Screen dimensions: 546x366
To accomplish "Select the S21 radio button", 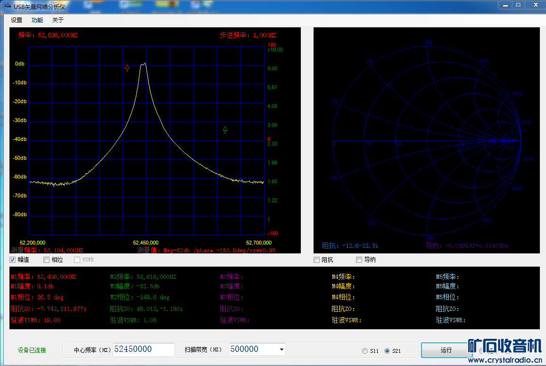I will click(387, 351).
